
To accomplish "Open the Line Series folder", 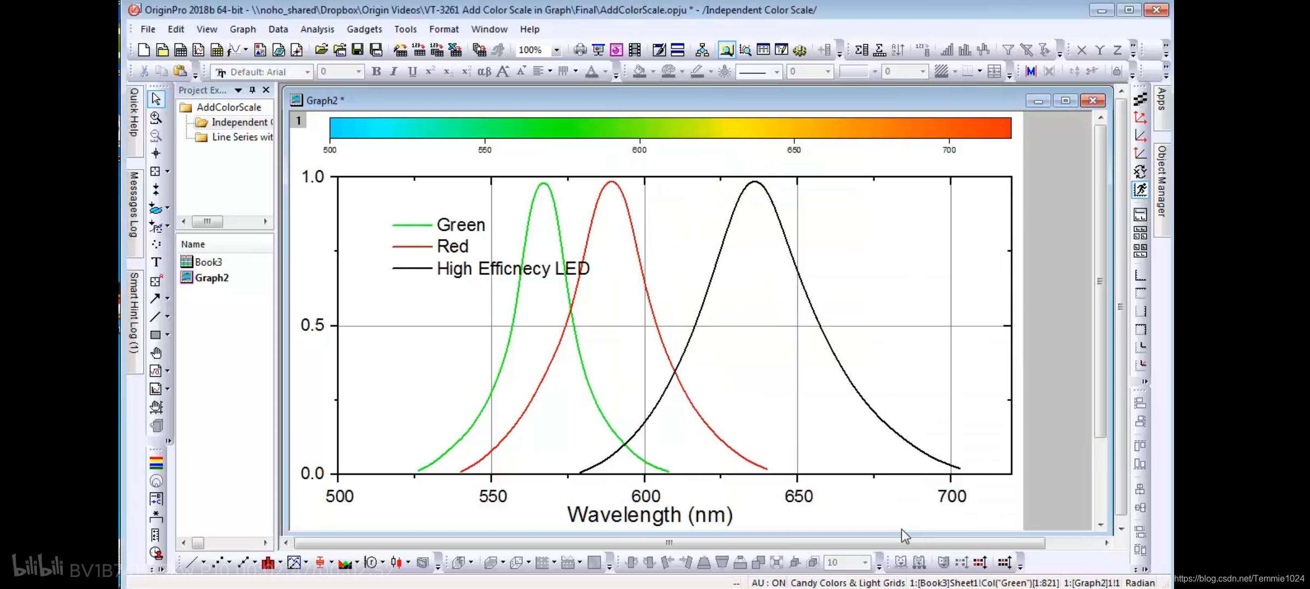I will [x=241, y=137].
